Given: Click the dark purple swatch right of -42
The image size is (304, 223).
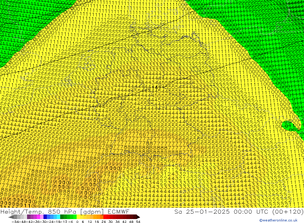Looking at the screenshot, I should pyautogui.click(x=29, y=217).
